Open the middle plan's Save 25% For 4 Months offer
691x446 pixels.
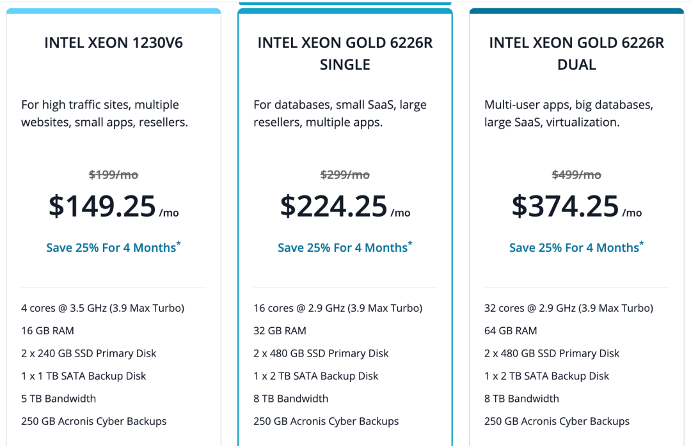pyautogui.click(x=345, y=247)
